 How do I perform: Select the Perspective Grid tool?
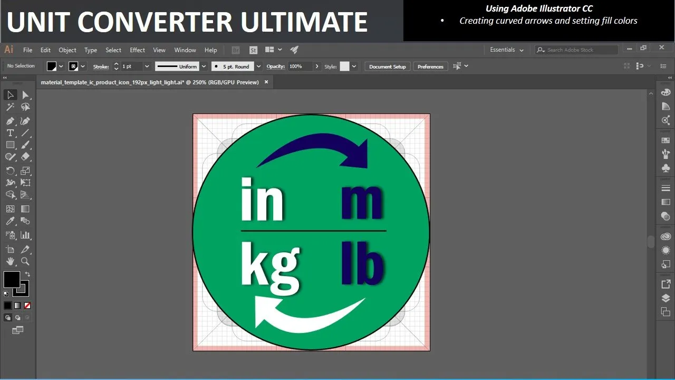click(x=25, y=195)
